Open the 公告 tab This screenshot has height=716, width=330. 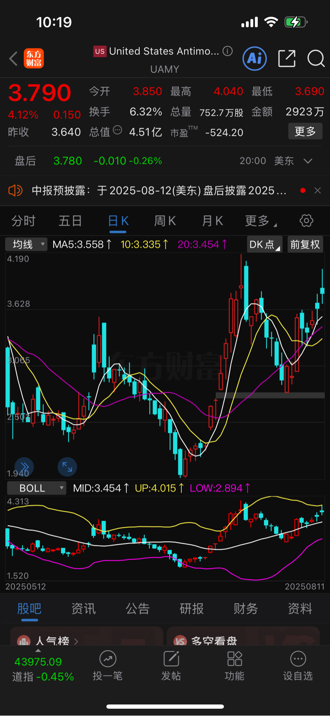pos(137,608)
